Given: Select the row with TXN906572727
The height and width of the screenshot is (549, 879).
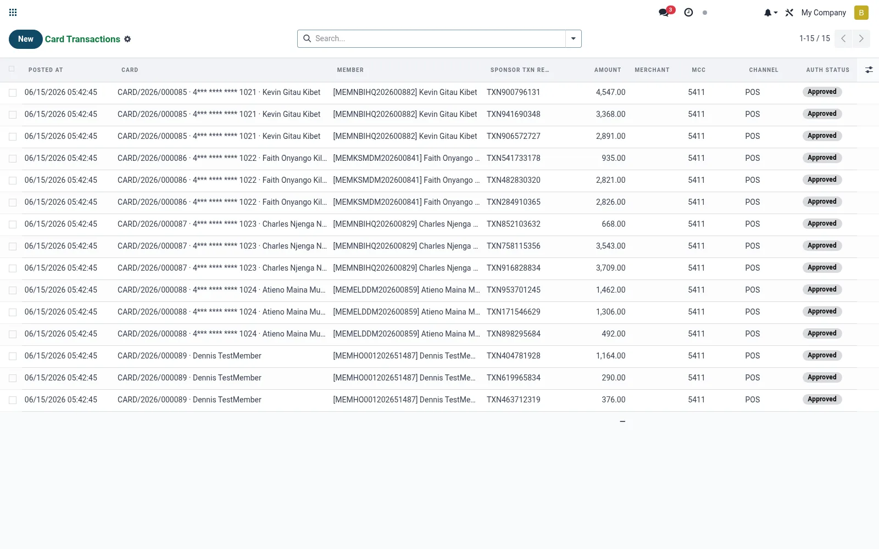Looking at the screenshot, I should point(13,137).
